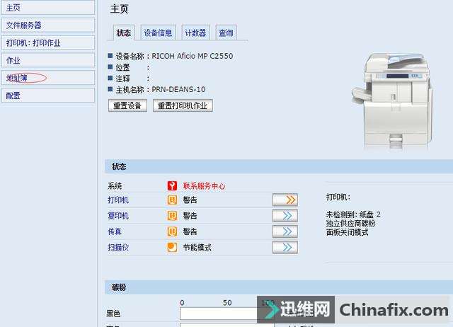Click the 主机名称 label
Image resolution: width=453 pixels, height=327 pixels.
point(130,90)
